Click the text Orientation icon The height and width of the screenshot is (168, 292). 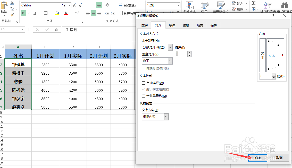pos(107,5)
